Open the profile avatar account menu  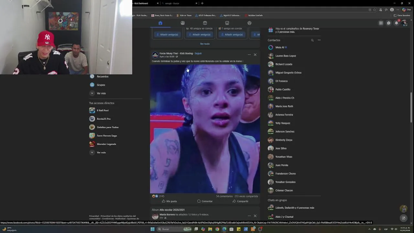[x=404, y=23]
